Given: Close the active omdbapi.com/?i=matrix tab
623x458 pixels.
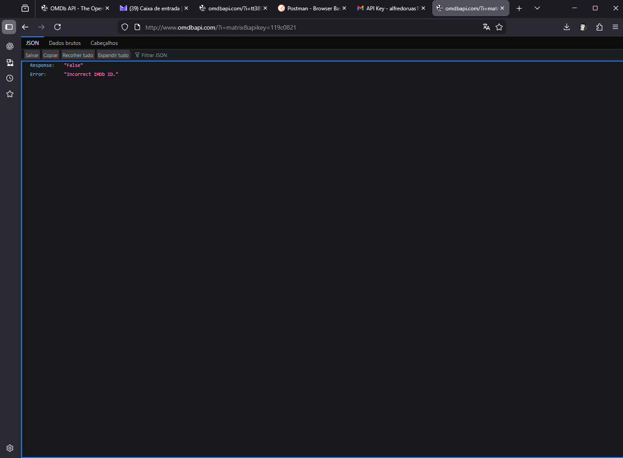Looking at the screenshot, I should click(x=502, y=8).
